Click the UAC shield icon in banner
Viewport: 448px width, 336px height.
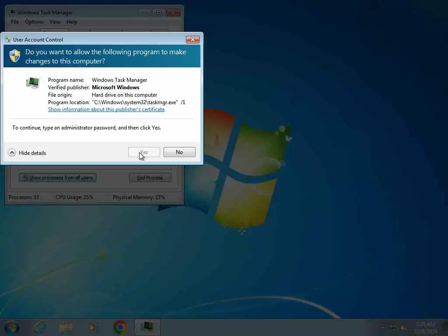15,56
